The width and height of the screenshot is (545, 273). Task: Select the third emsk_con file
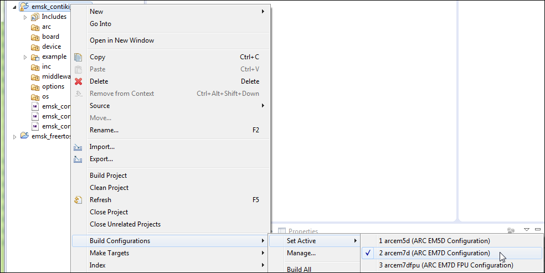coord(51,126)
